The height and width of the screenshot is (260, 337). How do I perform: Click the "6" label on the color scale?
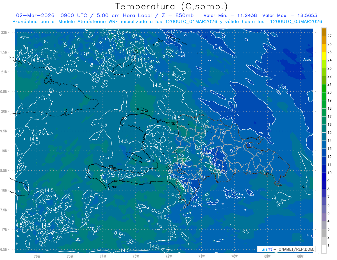[328, 205]
